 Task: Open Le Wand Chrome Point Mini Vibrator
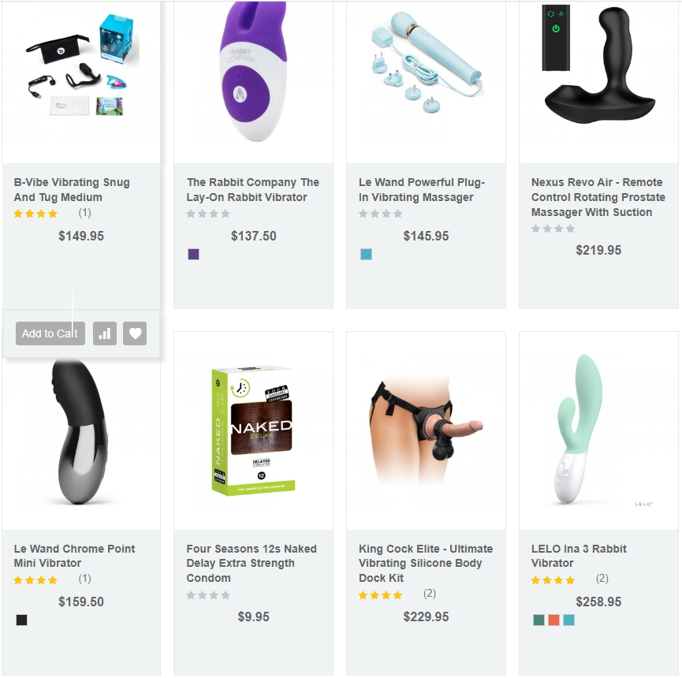pos(74,556)
